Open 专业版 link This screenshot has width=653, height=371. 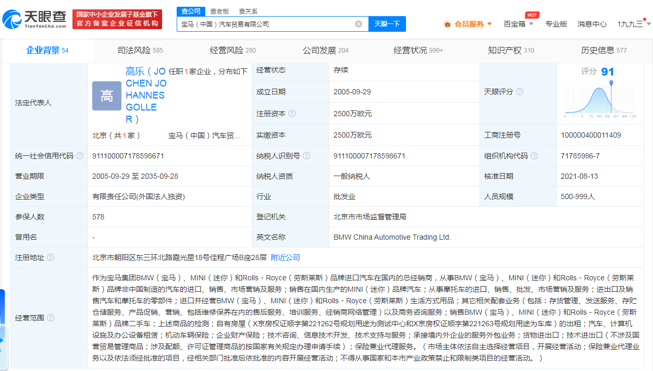(556, 24)
